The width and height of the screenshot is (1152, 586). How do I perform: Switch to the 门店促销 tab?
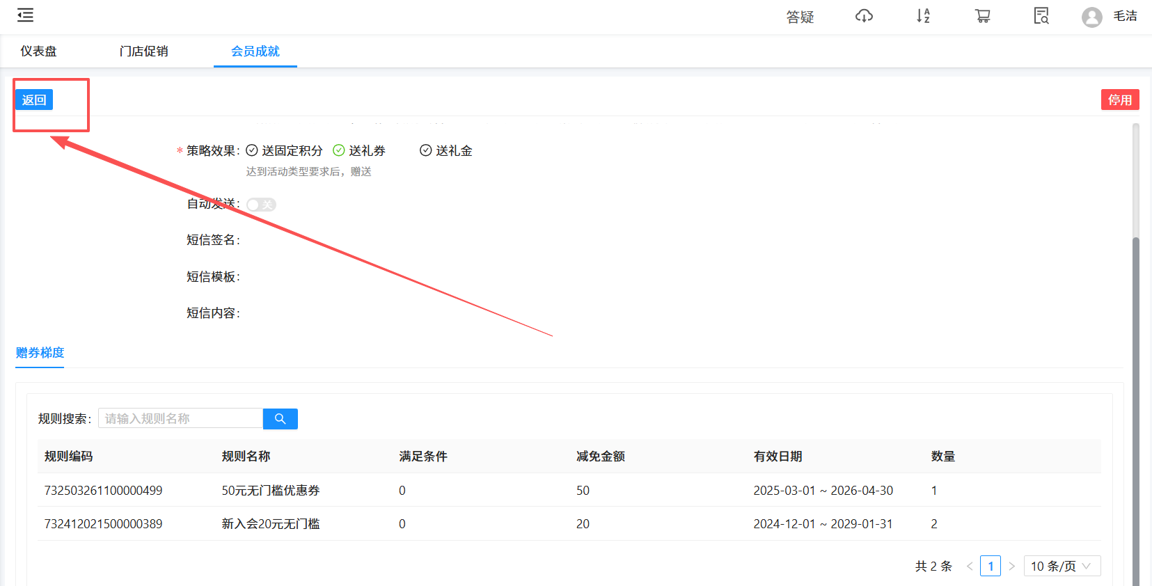click(143, 51)
